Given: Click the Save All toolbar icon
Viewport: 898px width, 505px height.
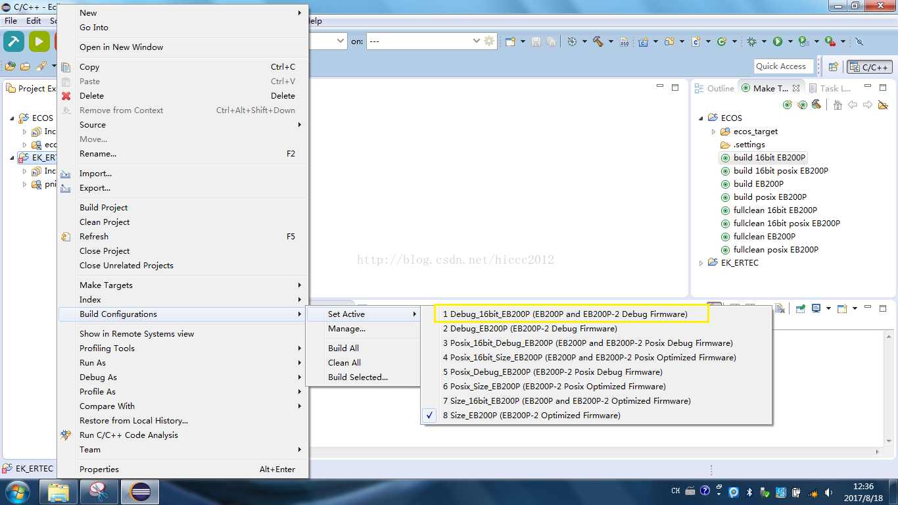Looking at the screenshot, I should coord(551,41).
